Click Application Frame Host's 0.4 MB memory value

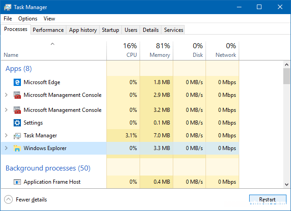click(x=162, y=182)
